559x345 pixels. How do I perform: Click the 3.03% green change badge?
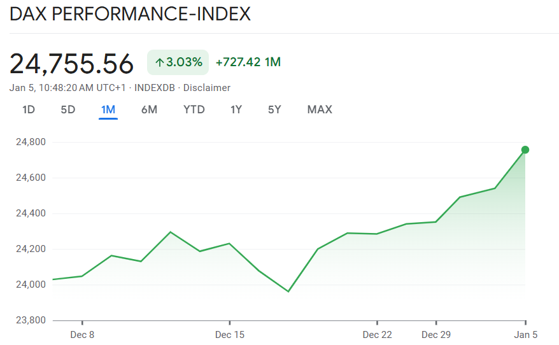[178, 62]
